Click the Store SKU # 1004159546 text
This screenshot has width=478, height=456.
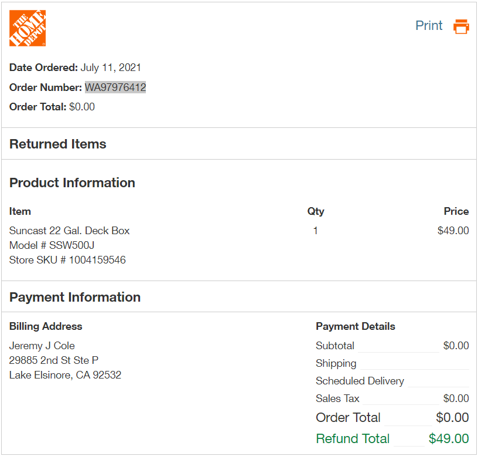click(67, 260)
